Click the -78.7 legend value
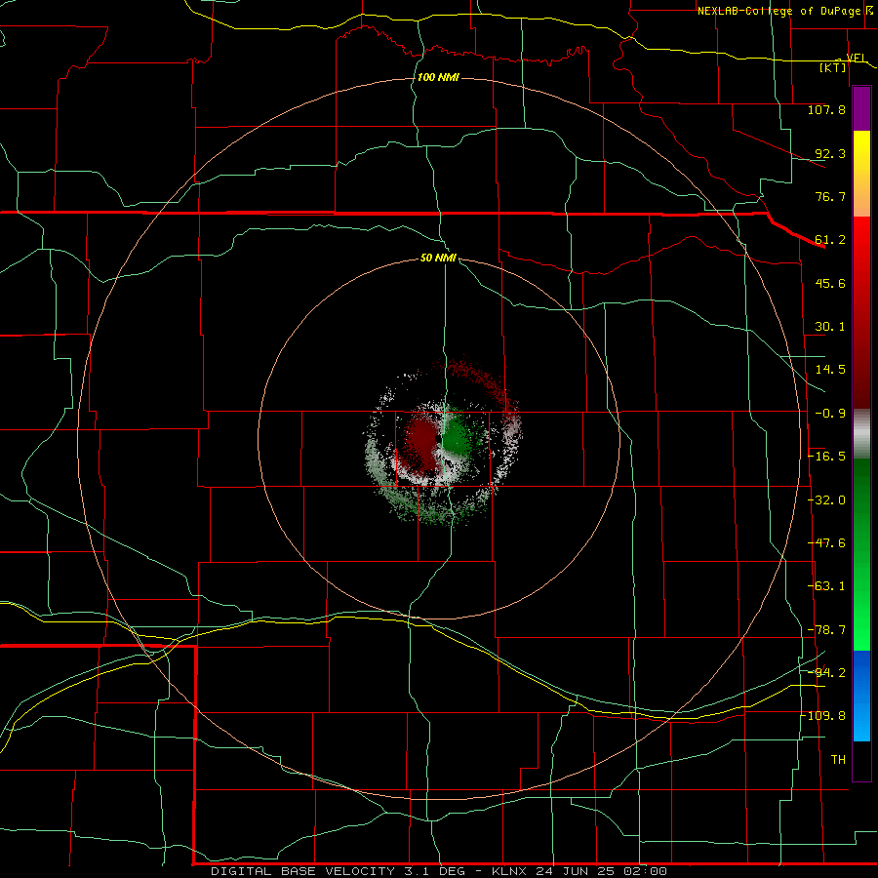 [826, 630]
